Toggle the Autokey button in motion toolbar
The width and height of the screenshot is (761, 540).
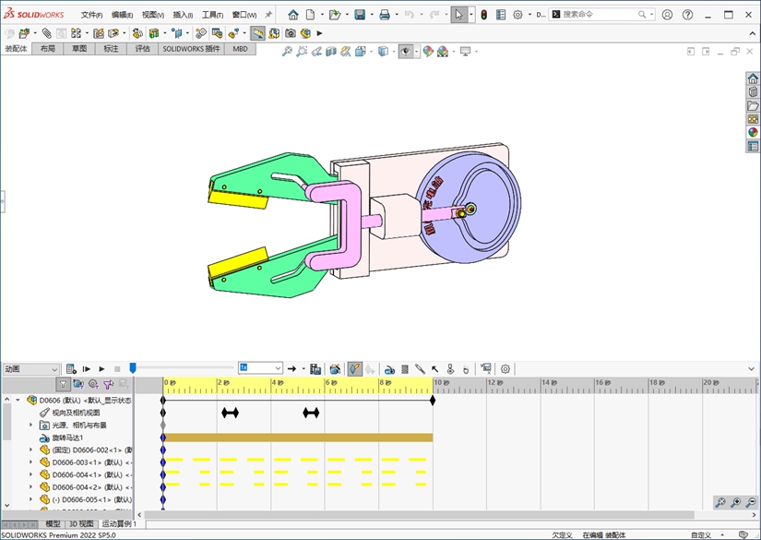pyautogui.click(x=355, y=368)
